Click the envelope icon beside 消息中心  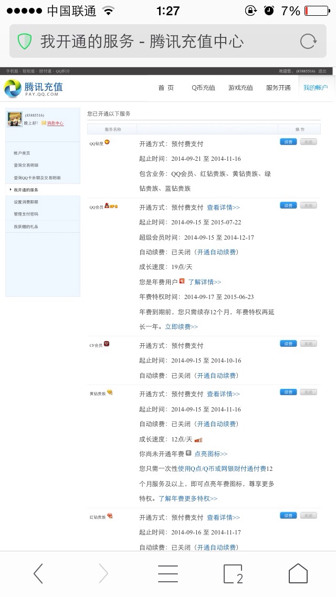44,123
